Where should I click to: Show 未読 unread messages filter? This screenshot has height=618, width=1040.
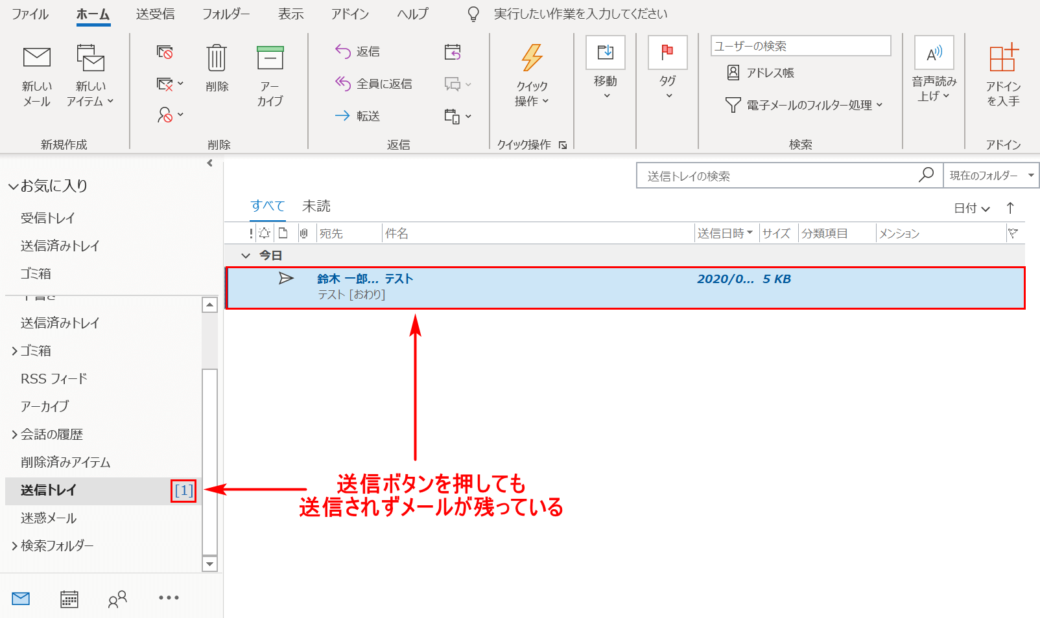[x=316, y=206]
